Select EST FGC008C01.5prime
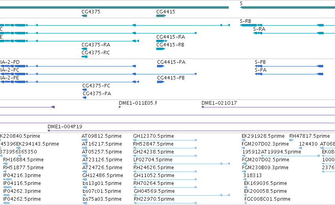Screen dimensions: 335x205 (x=267, y=199)
